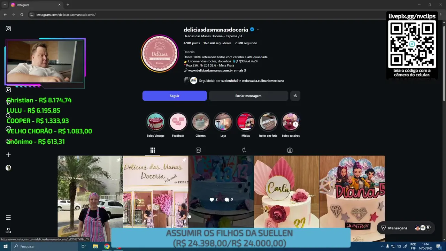Switch to the posts grid tab
Image resolution: width=446 pixels, height=251 pixels.
click(153, 150)
